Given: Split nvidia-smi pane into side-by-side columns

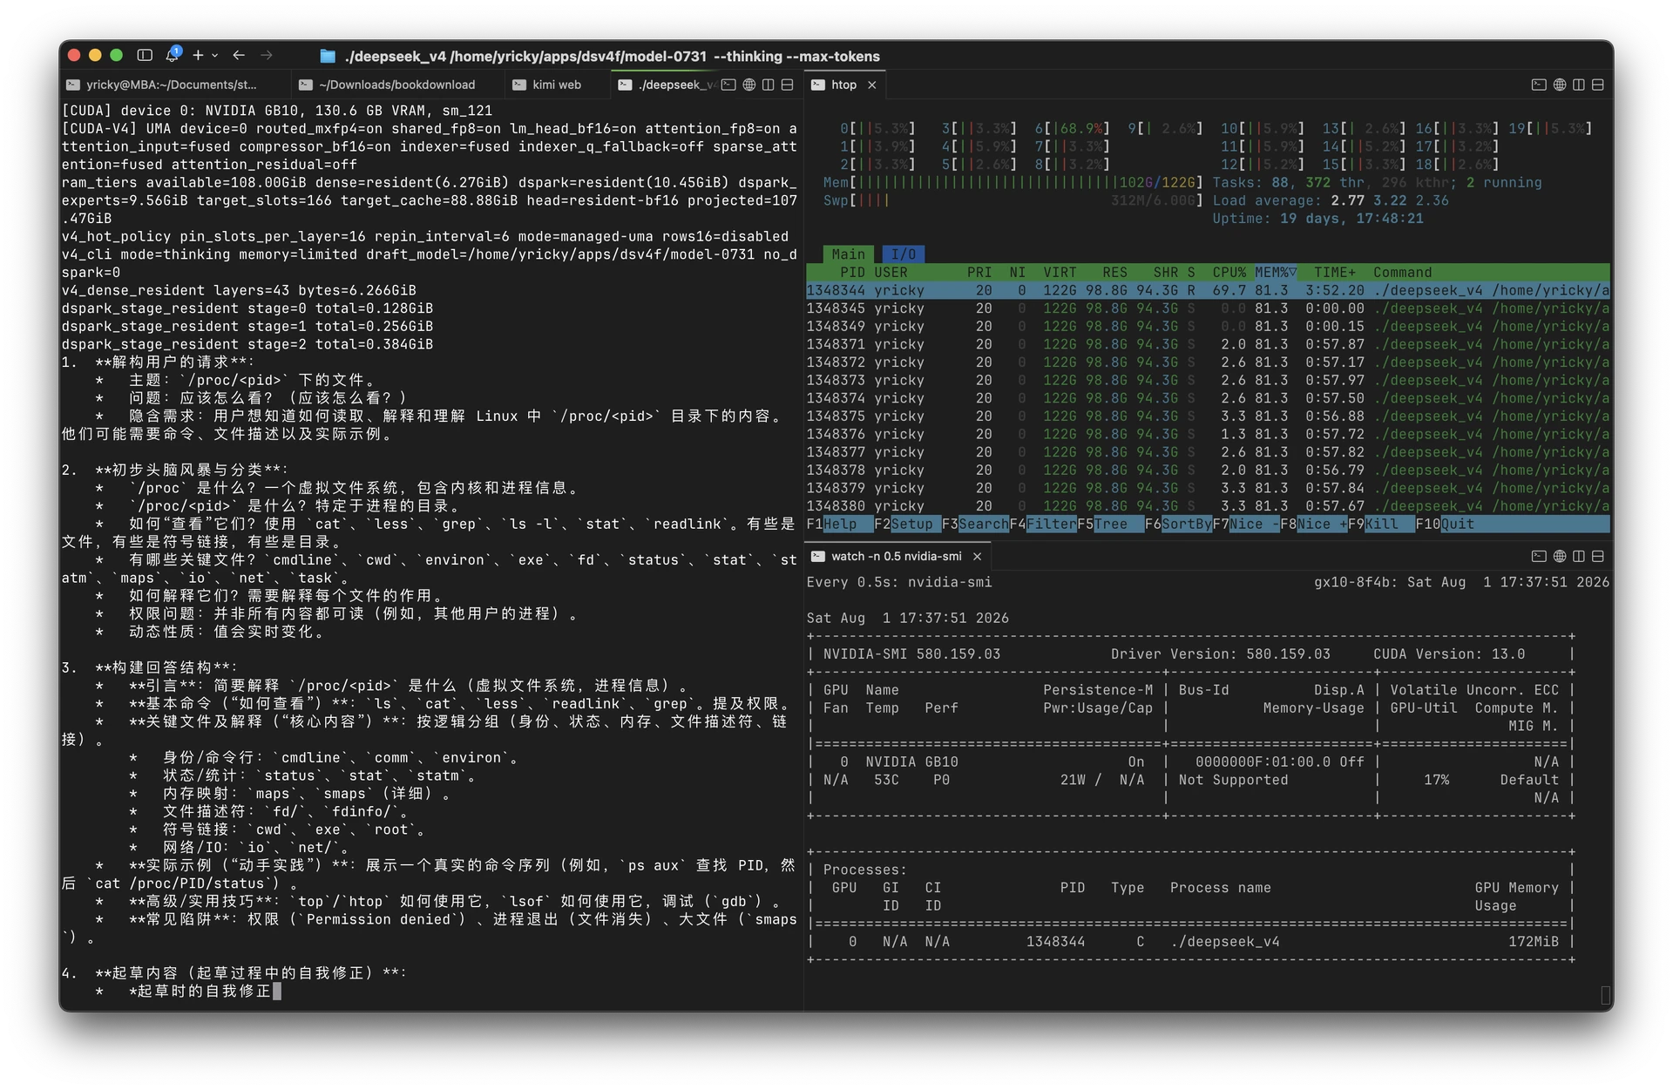Looking at the screenshot, I should 1578,556.
